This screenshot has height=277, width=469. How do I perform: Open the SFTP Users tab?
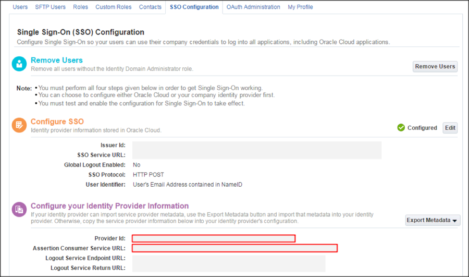50,7
